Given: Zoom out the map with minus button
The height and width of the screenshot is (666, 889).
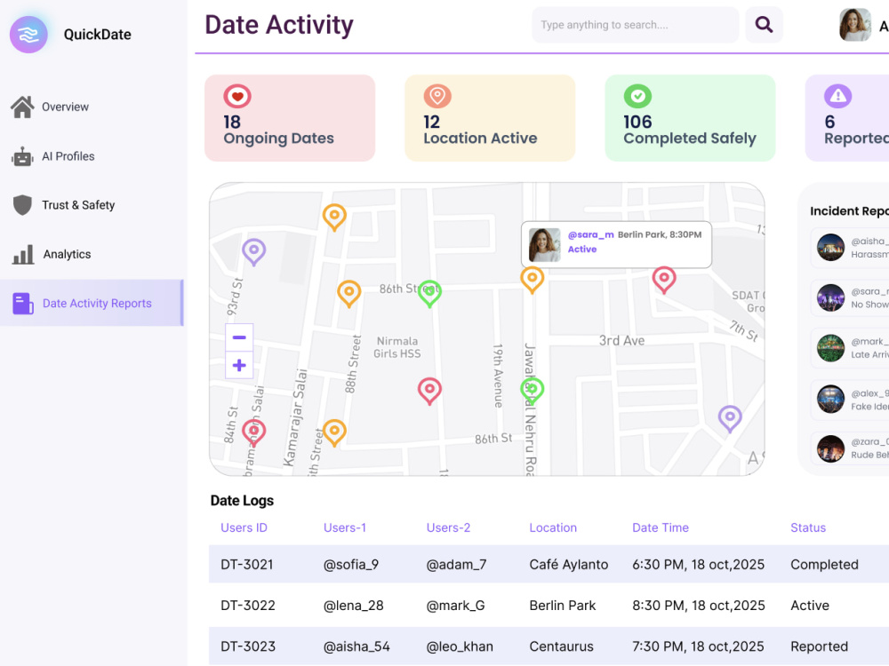Looking at the screenshot, I should (x=239, y=337).
